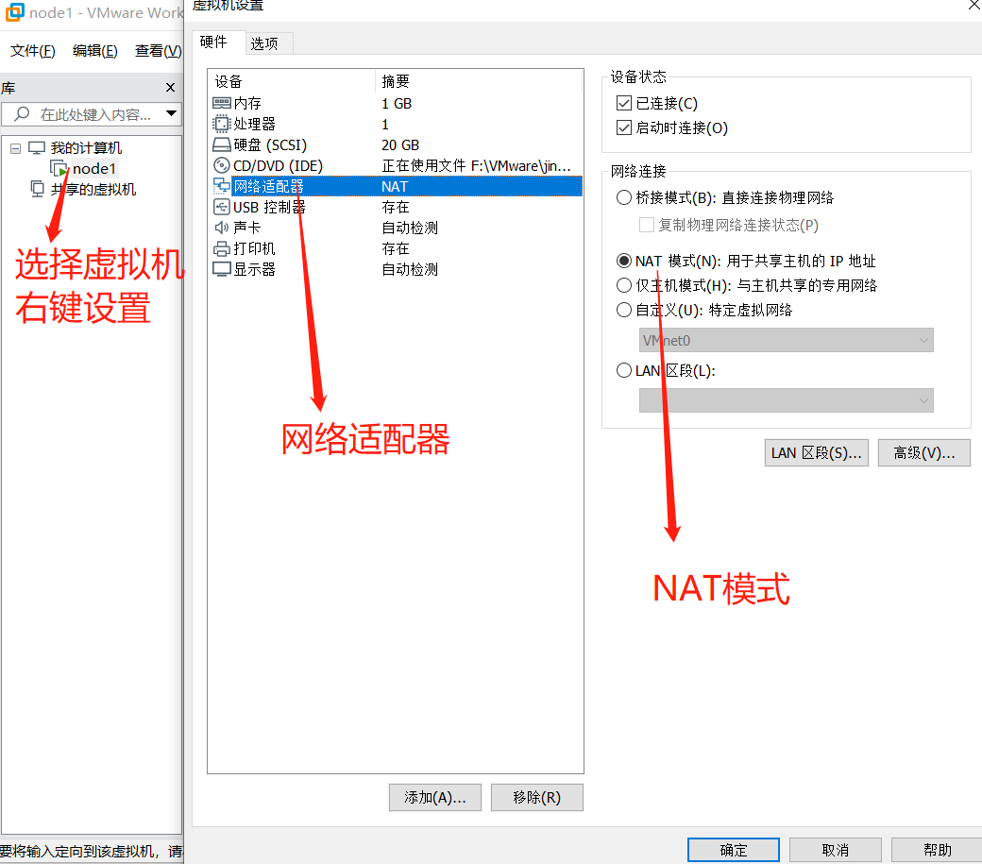Select the USB 控制器 controller icon
The image size is (982, 864).
click(x=221, y=207)
